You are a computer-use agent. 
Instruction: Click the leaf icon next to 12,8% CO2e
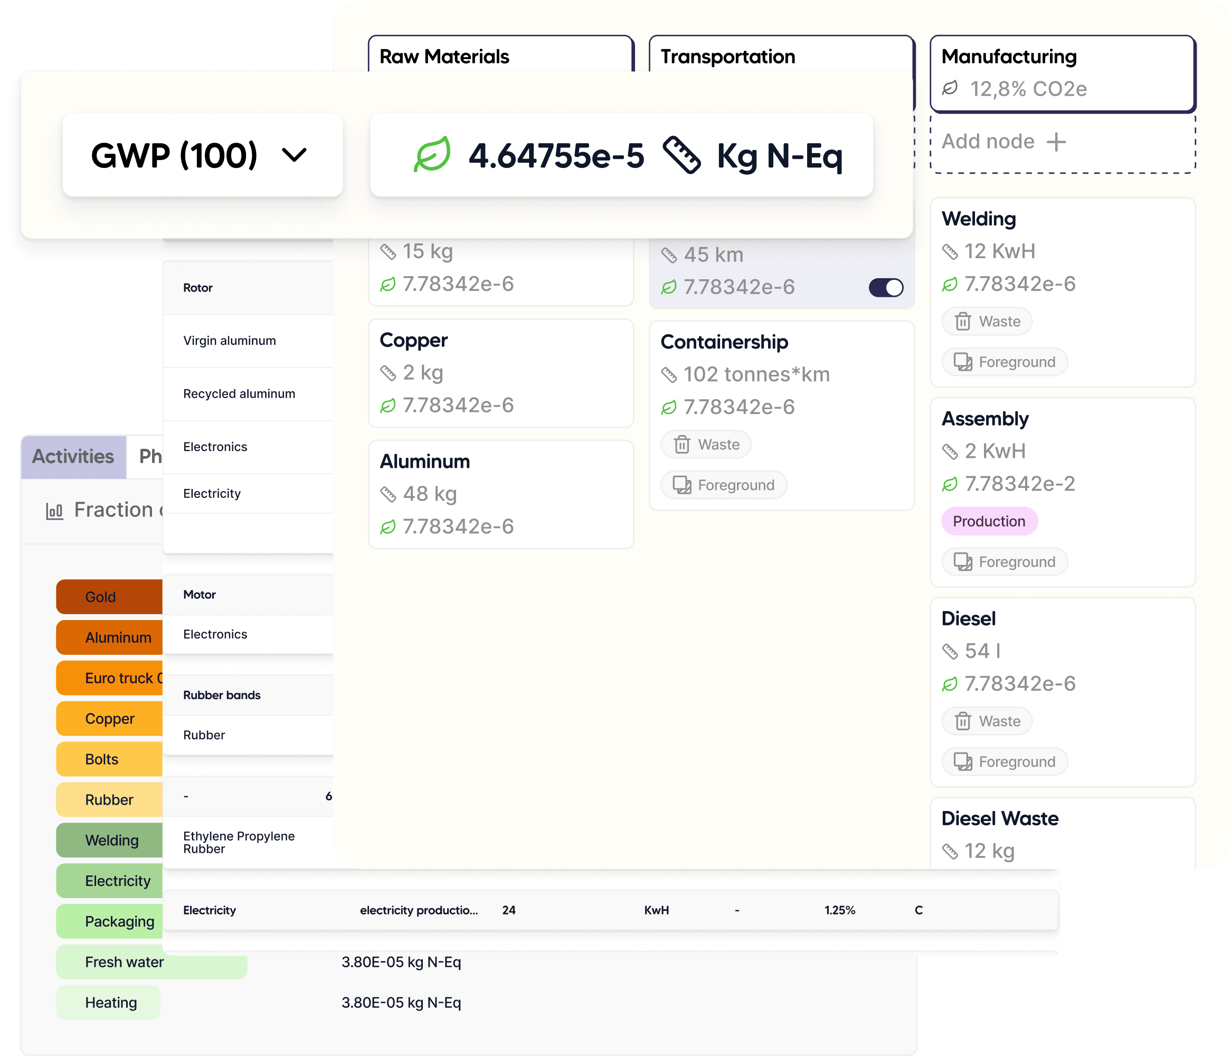pos(950,89)
